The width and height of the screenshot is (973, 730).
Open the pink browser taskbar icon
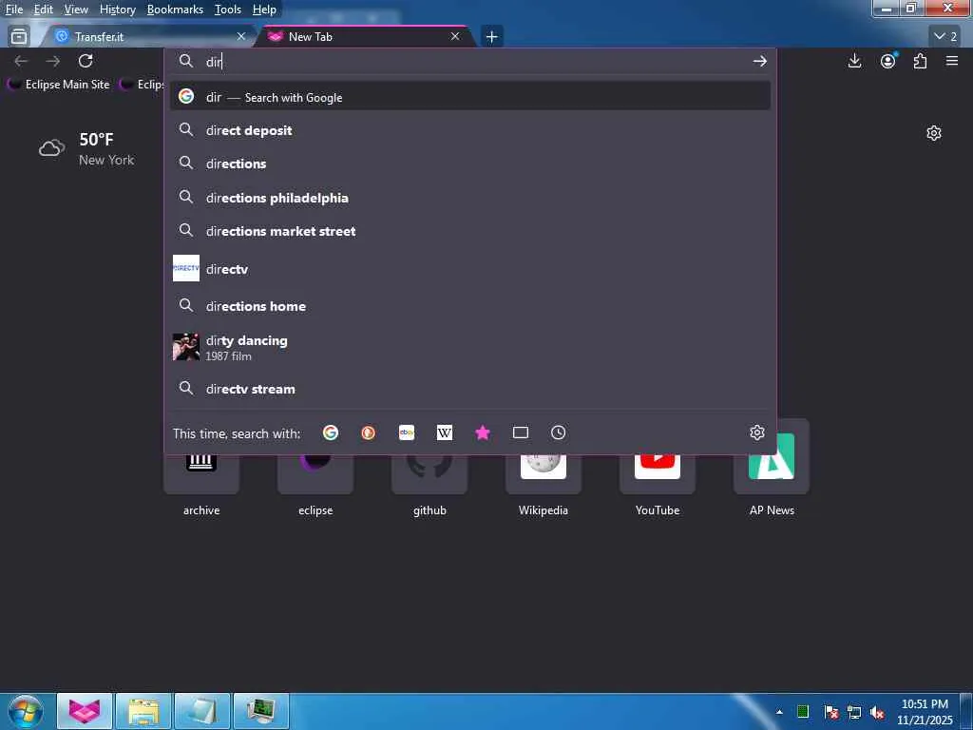click(x=85, y=711)
